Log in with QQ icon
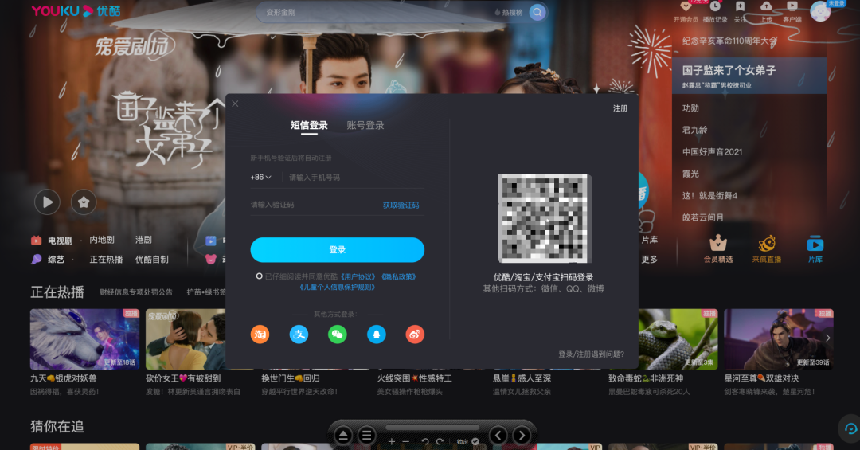 point(376,335)
